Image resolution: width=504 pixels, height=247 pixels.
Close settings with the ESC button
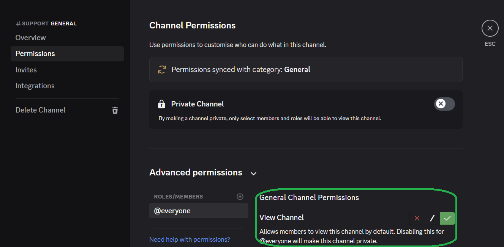(490, 28)
